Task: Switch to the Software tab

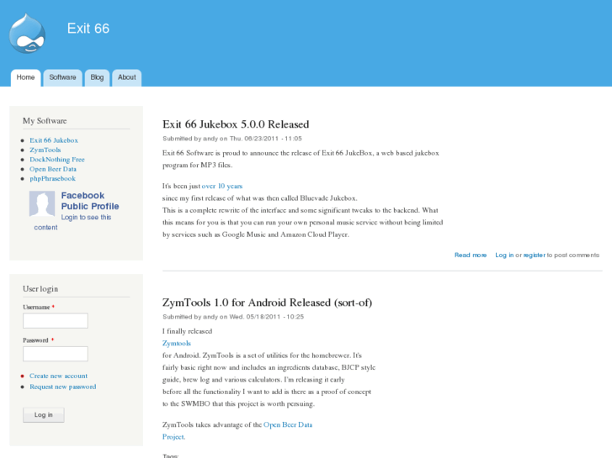Action: (x=62, y=77)
